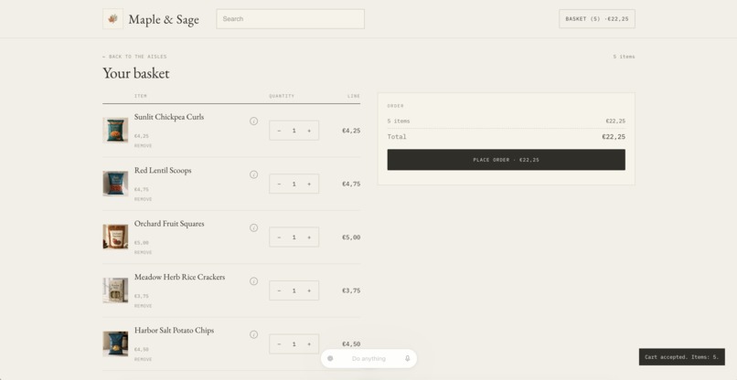Open Harbor Salt Potato Chips product thumbnail
Screen dimensions: 737x380
[115, 343]
